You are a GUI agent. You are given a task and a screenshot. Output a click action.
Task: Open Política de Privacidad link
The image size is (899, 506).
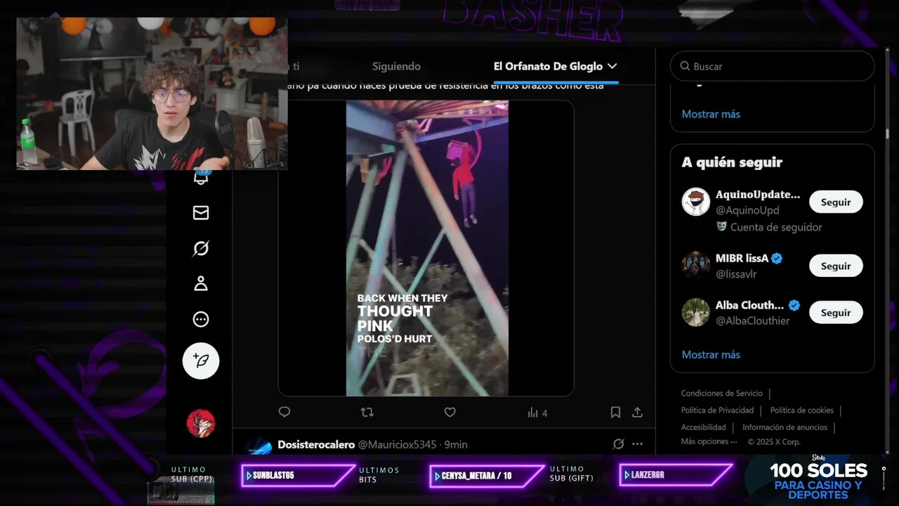click(x=717, y=410)
